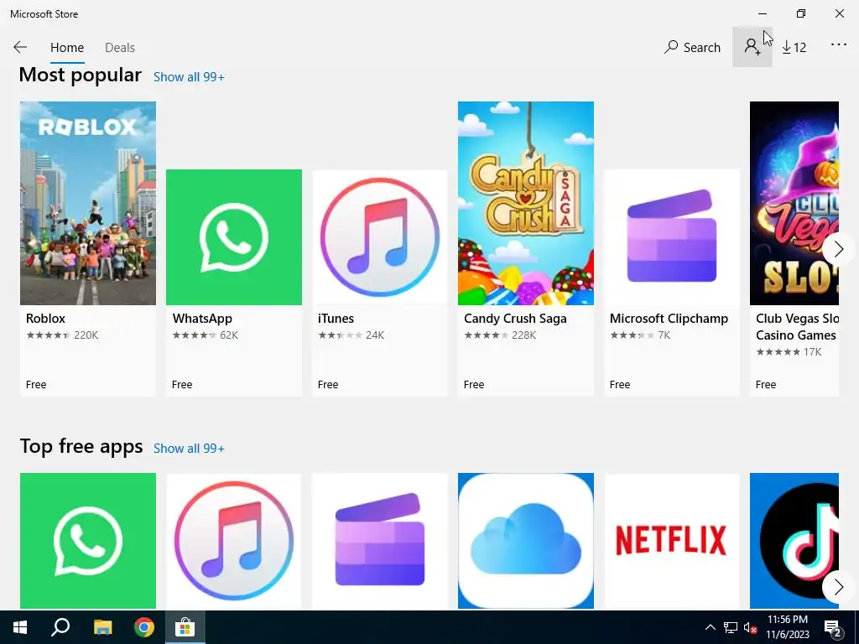Open the See more ellipsis menu
The height and width of the screenshot is (644, 859).
[x=839, y=45]
